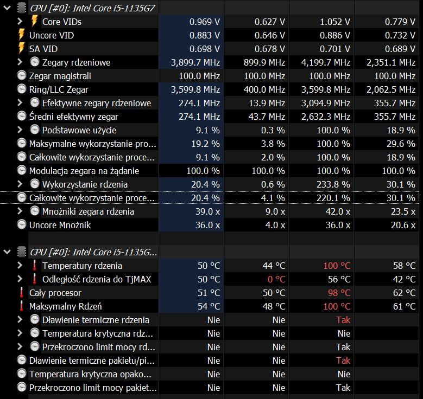
Task: Select the Modulacja zegara na żądanie row
Action: [210, 171]
